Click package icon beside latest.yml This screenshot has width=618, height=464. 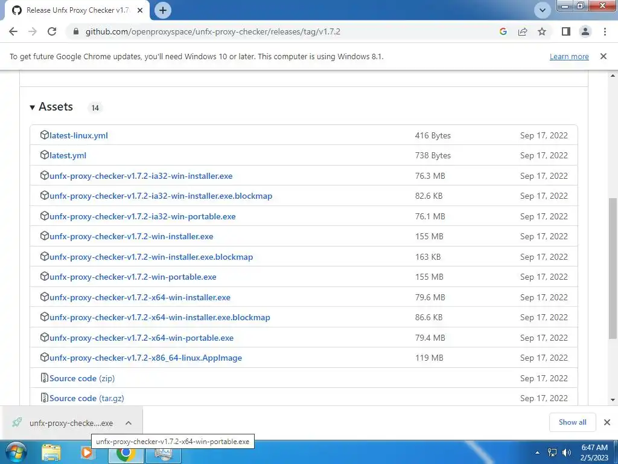45,155
